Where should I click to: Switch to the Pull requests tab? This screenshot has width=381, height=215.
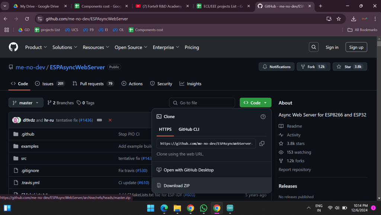(93, 84)
